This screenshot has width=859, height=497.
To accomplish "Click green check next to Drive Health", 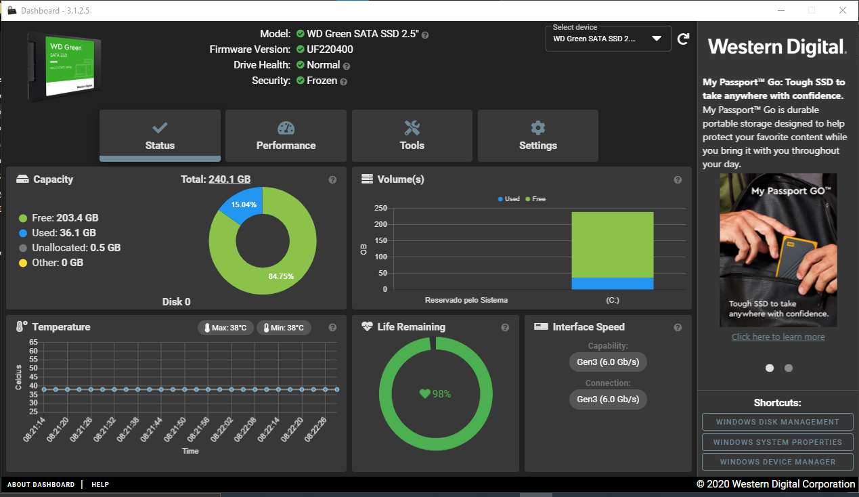I will (x=300, y=64).
